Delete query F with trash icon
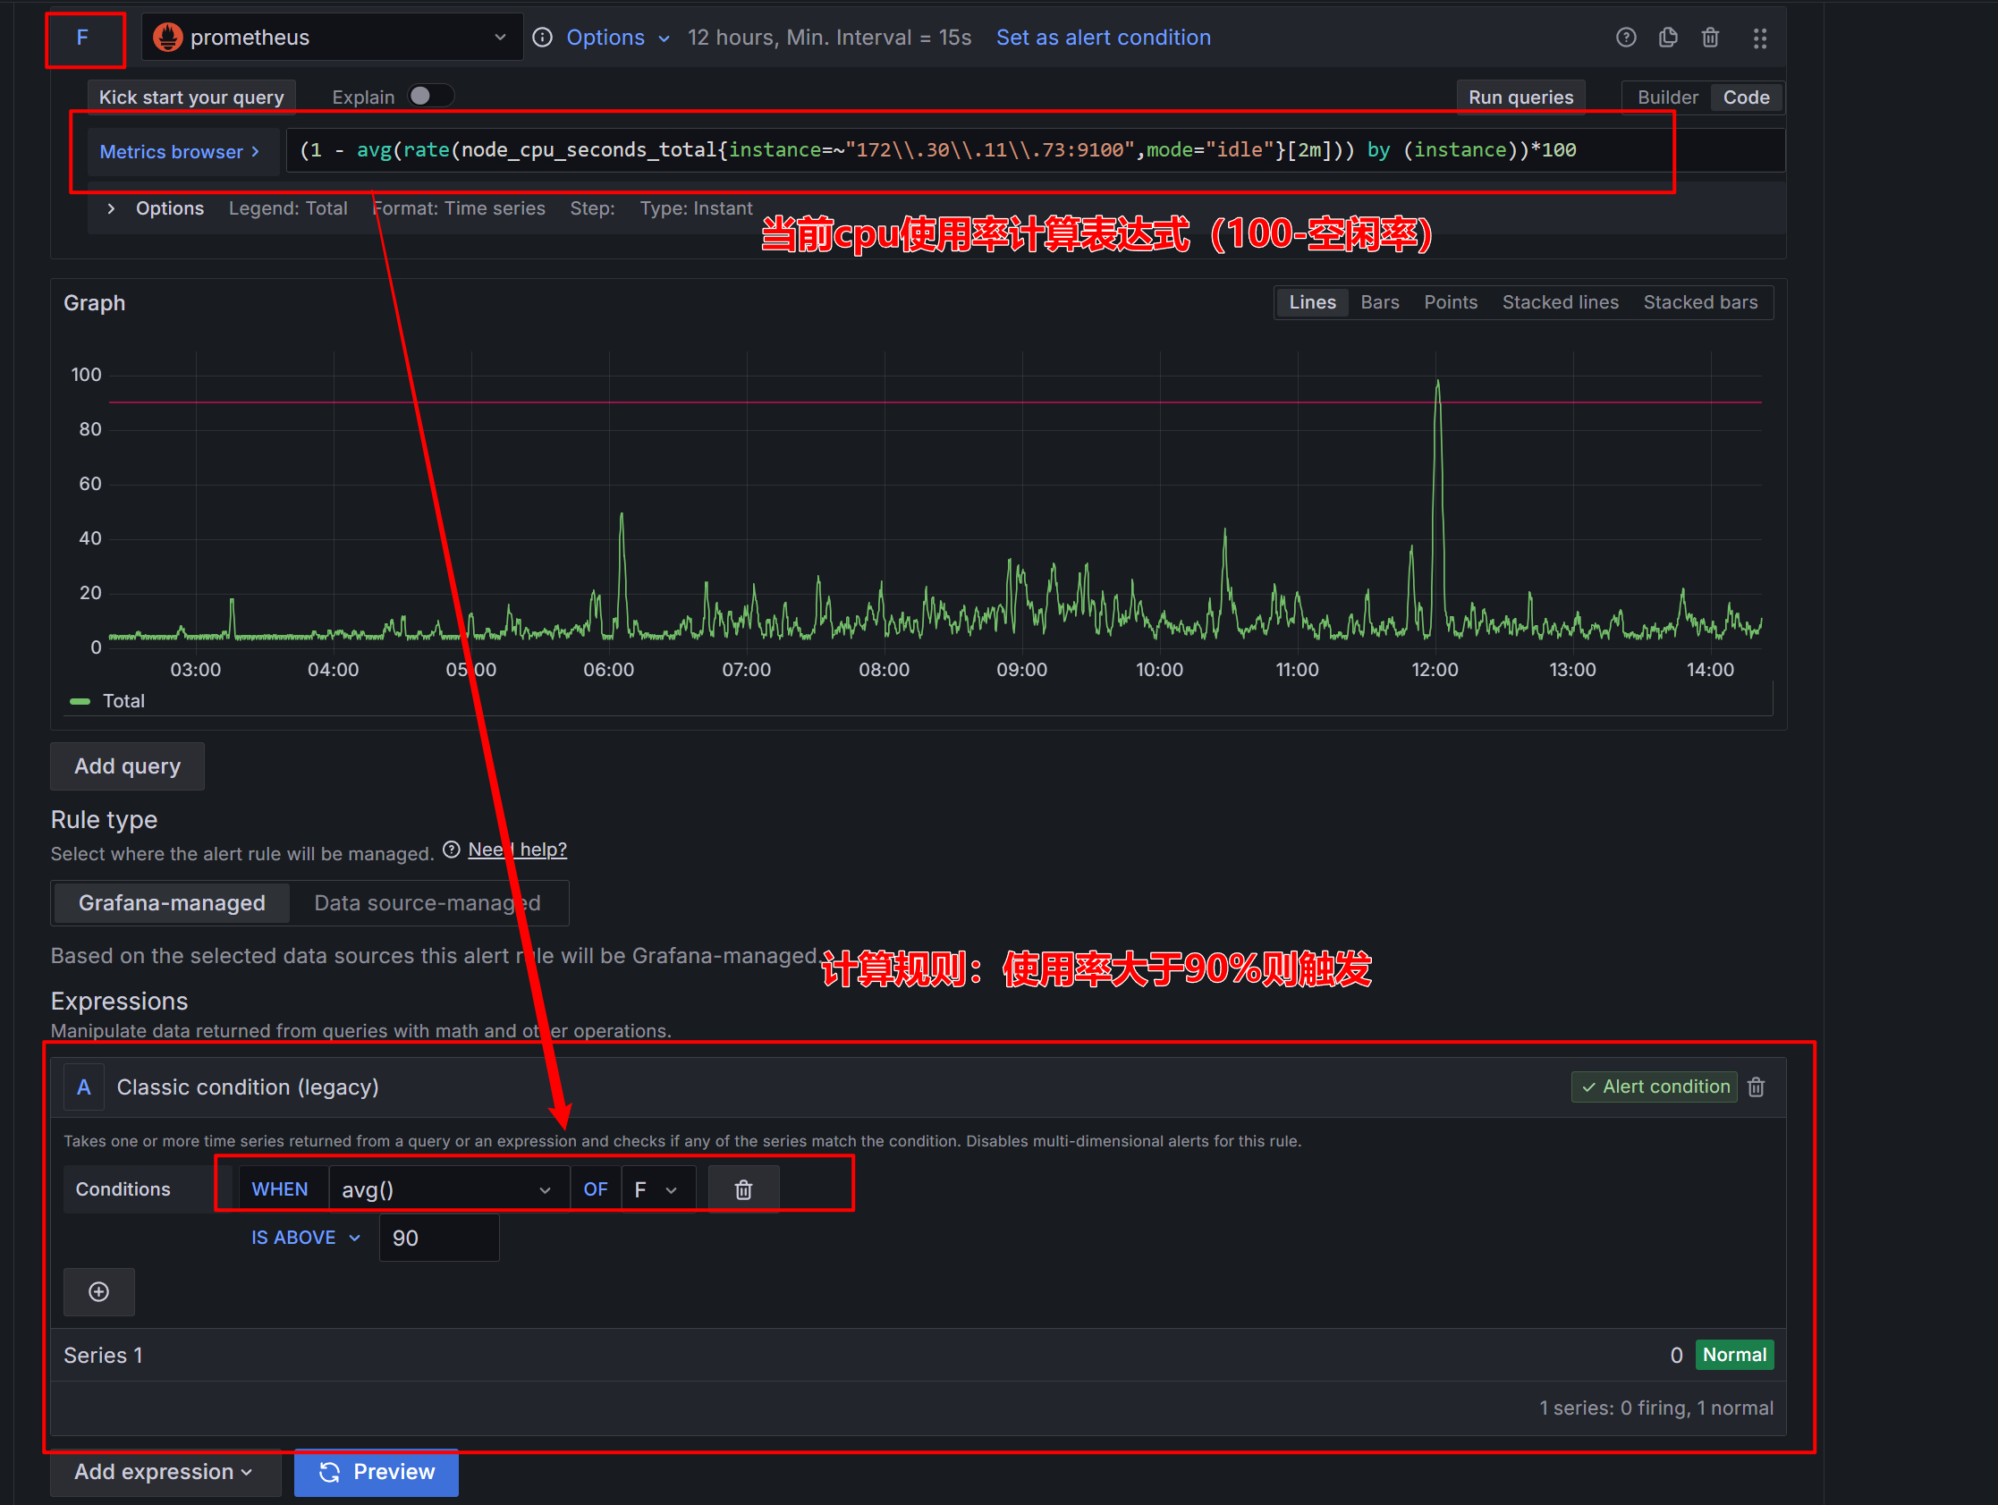Screen dimensions: 1998x1505 tap(1710, 37)
